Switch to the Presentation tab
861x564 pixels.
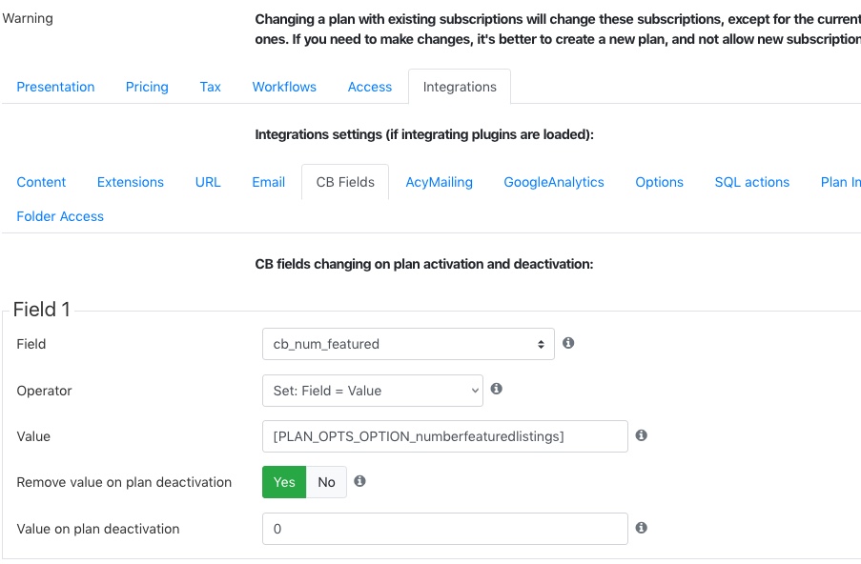point(55,87)
